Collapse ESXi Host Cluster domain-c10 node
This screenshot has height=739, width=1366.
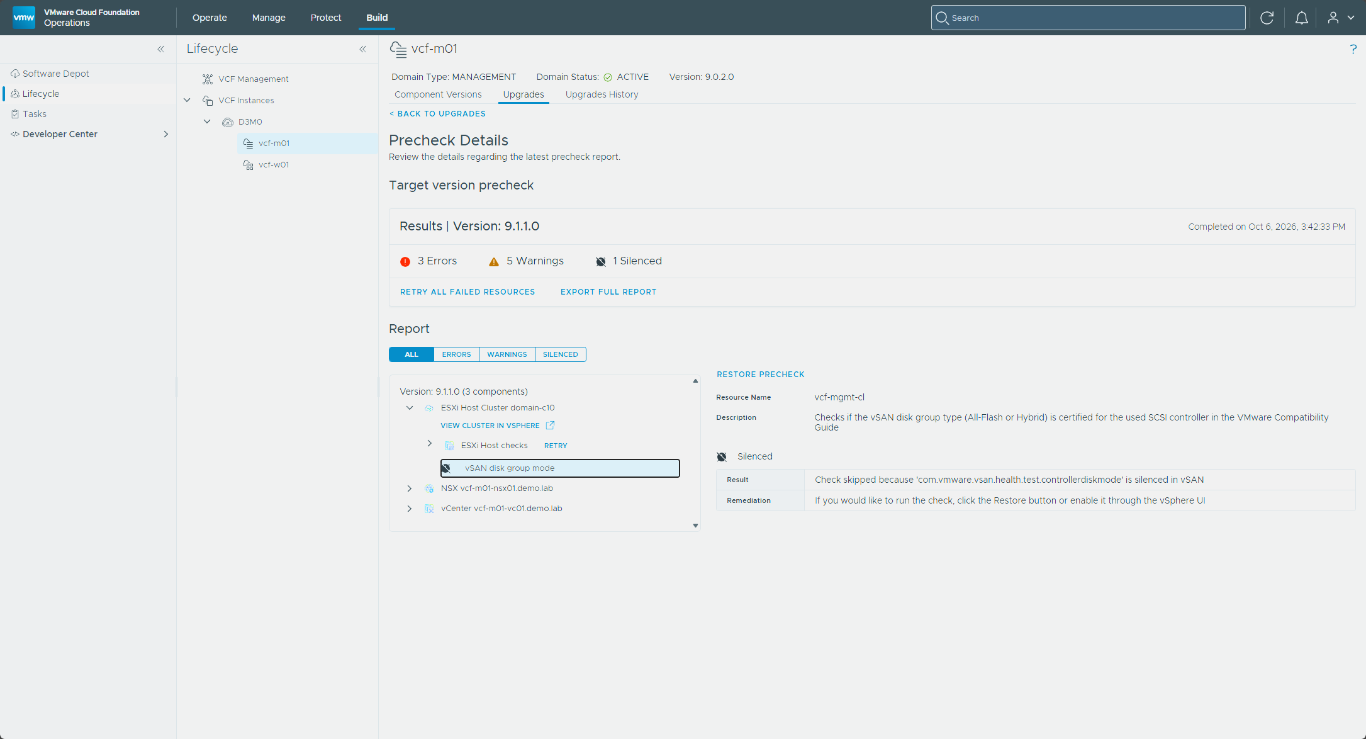(x=410, y=408)
